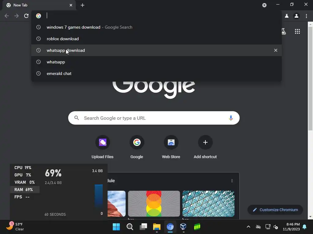The image size is (313, 234).
Task: Open the new tab plus button
Action: [83, 5]
